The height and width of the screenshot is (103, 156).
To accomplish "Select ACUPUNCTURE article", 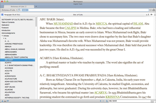I will (x=11, y=79).
